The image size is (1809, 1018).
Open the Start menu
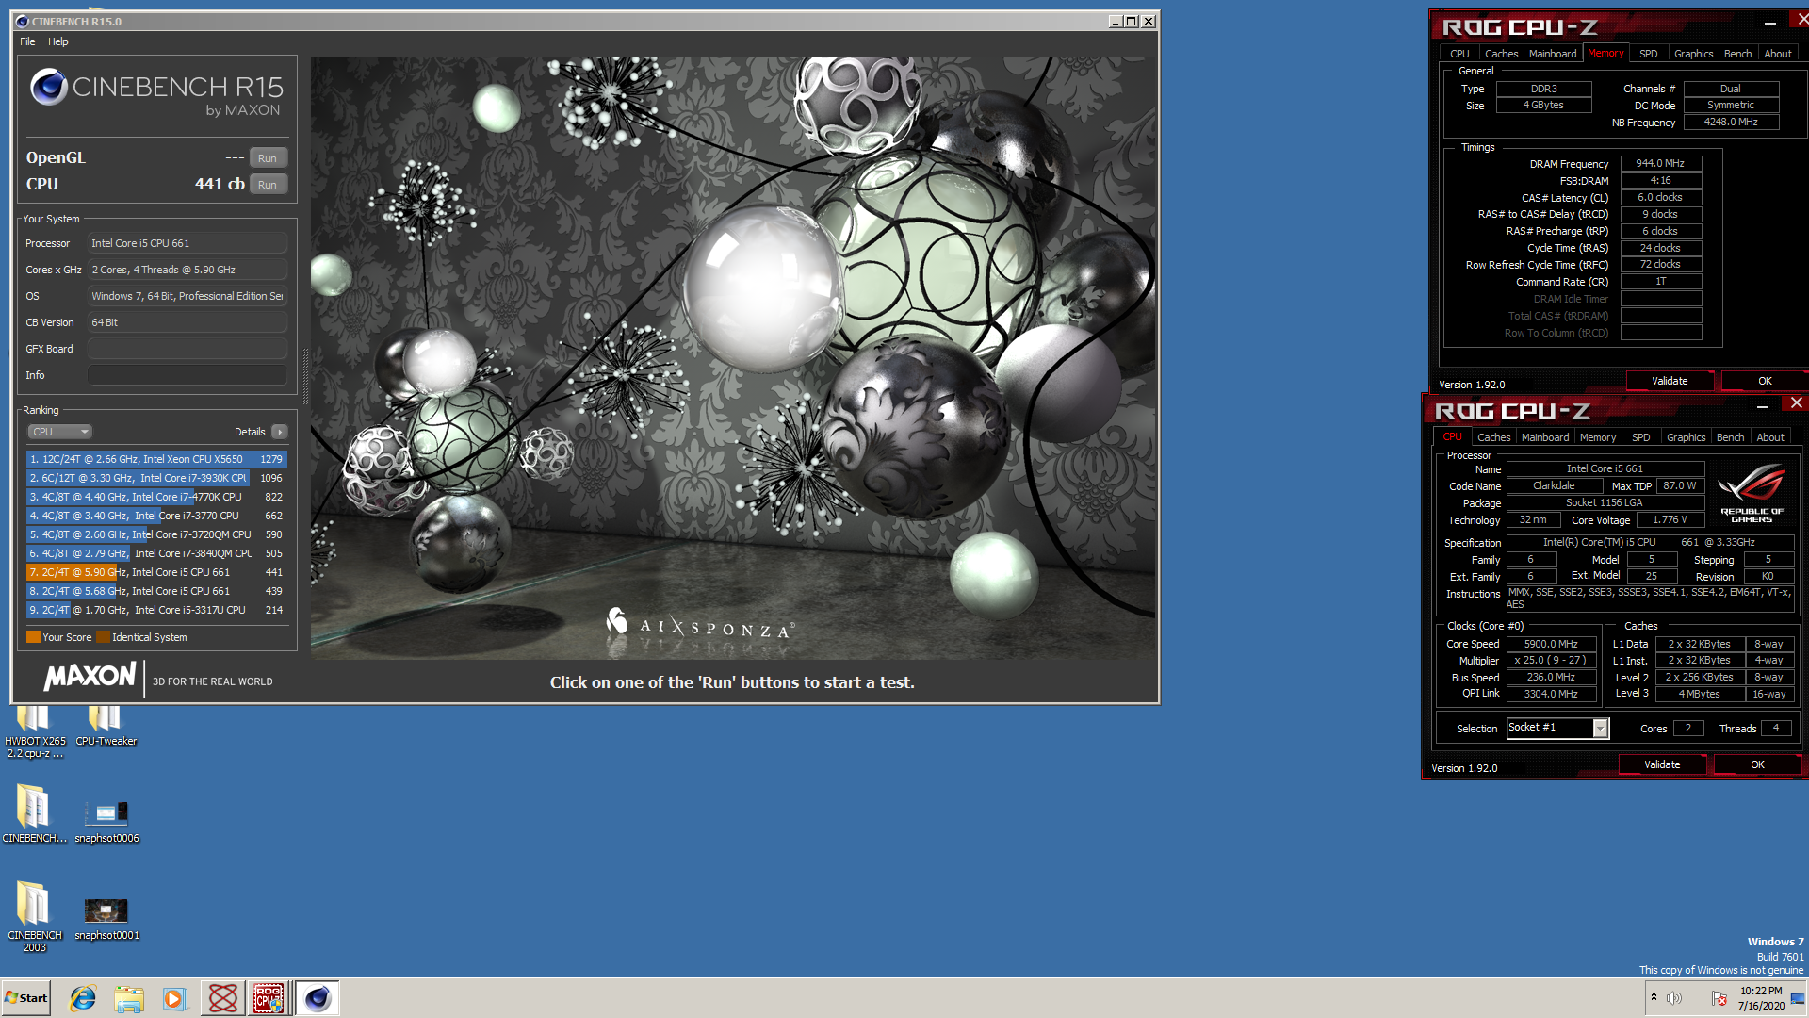coord(26,998)
